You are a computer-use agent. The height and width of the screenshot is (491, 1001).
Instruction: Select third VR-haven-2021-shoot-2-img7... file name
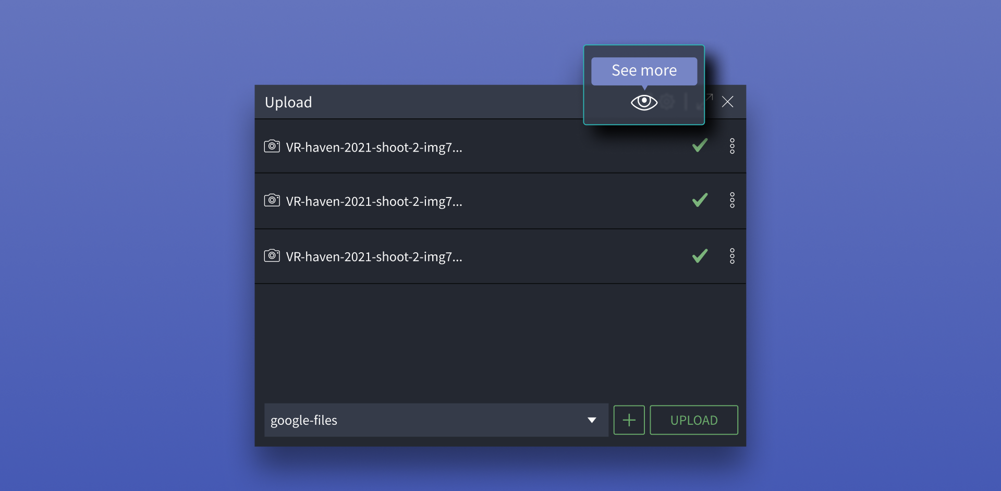(374, 257)
